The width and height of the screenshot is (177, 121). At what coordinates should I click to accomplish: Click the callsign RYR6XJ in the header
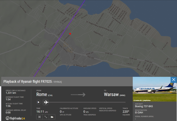[58, 82]
